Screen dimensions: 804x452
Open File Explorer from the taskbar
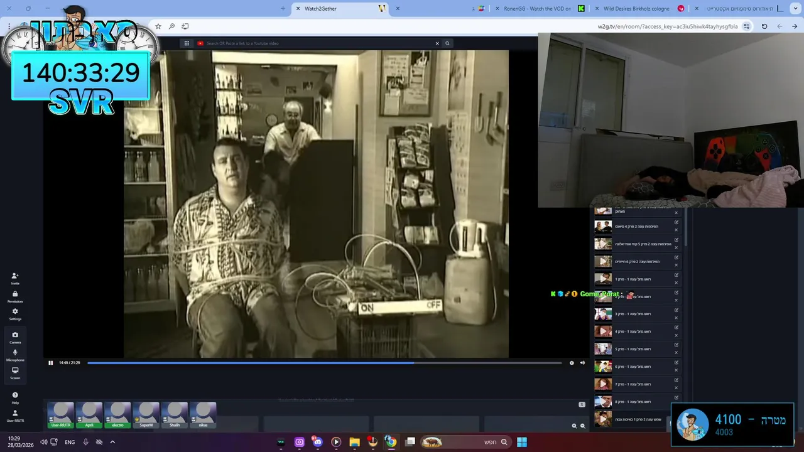point(354,442)
